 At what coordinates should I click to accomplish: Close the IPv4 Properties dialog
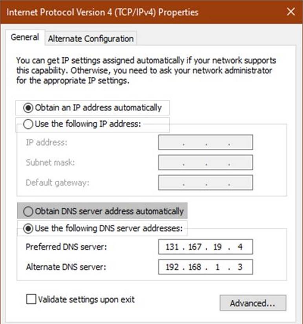291,12
